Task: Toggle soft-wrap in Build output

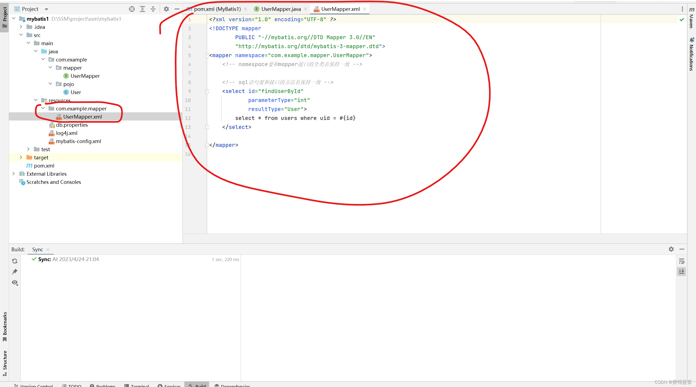Action: (x=681, y=261)
